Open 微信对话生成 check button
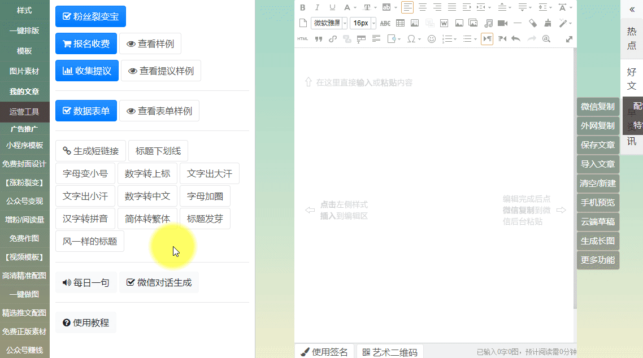Viewport: 643px width, 358px height. pos(159,283)
